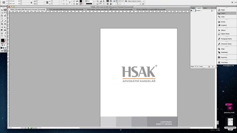Image resolution: width=237 pixels, height=133 pixels.
Task: Click the HSAK logo on the page
Action: point(139,74)
